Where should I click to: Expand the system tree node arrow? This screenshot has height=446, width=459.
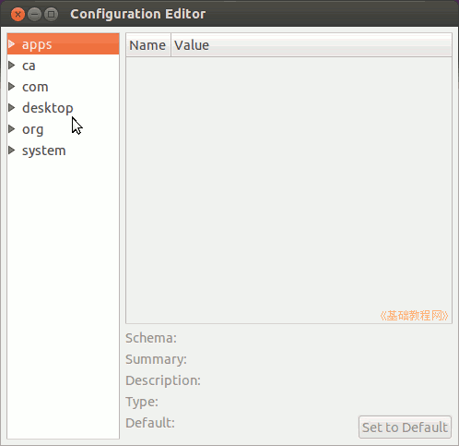(12, 151)
